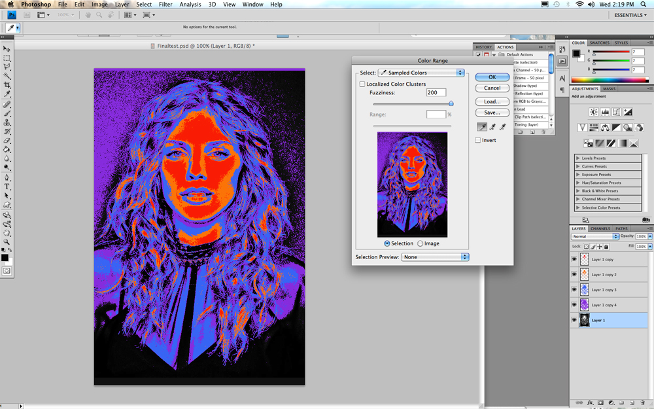This screenshot has width=654, height=409.
Task: Open the Essentials workspace menu
Action: pyautogui.click(x=630, y=15)
